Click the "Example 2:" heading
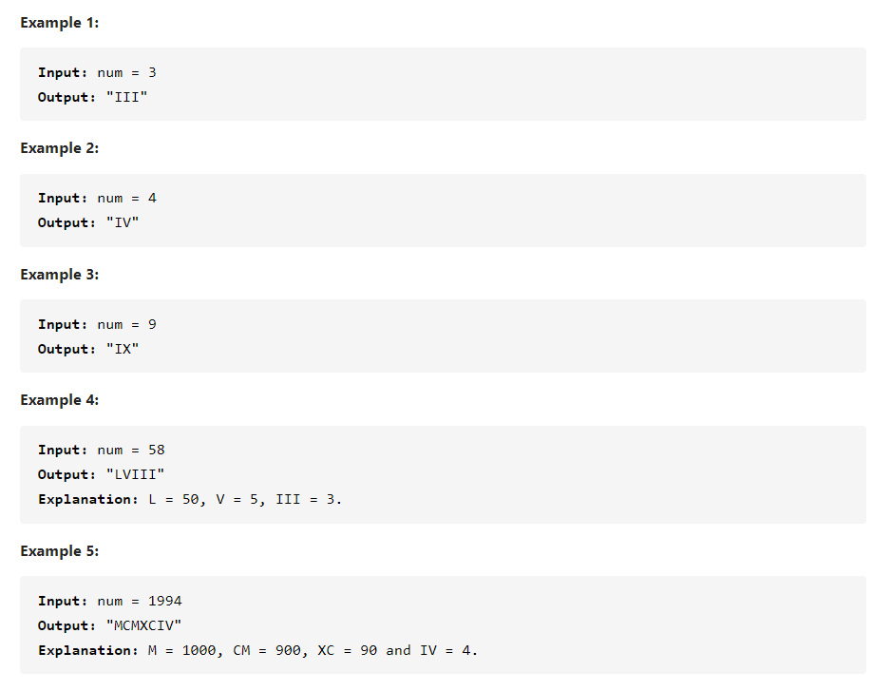 coord(59,148)
